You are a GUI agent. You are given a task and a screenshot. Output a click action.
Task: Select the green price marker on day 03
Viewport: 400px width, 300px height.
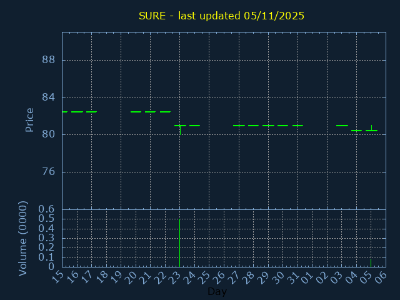(x=342, y=126)
